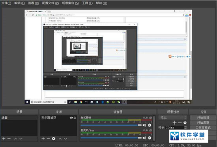This screenshot has width=217, height=147.
Task: Click the 300ms duration input field
Action: point(175,128)
